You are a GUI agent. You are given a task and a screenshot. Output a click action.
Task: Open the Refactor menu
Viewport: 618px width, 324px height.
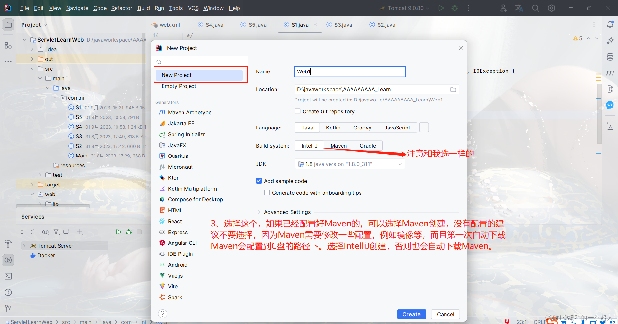click(x=122, y=8)
